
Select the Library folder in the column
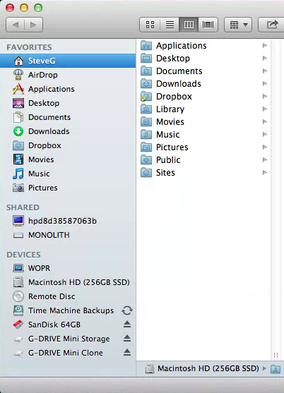coord(203,109)
